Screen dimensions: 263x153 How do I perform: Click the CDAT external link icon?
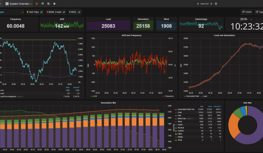click(243, 12)
